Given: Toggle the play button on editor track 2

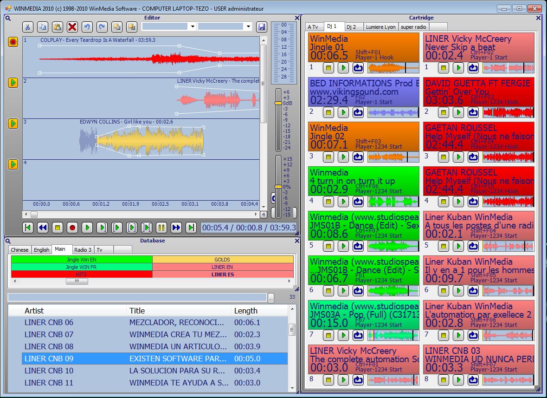Looking at the screenshot, I should pos(13,83).
